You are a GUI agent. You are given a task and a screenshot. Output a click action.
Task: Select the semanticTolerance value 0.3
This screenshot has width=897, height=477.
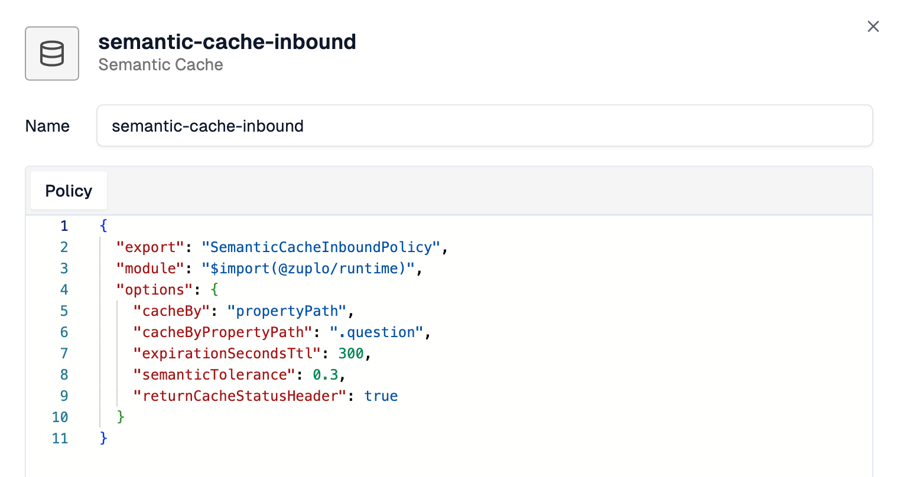click(x=326, y=374)
